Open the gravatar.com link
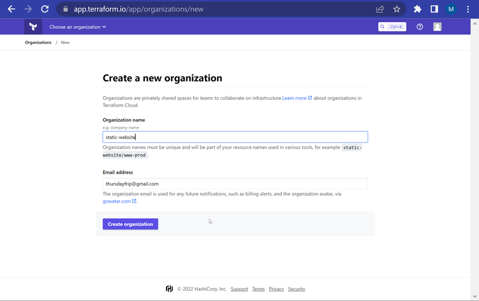The width and height of the screenshot is (479, 301). click(x=116, y=201)
